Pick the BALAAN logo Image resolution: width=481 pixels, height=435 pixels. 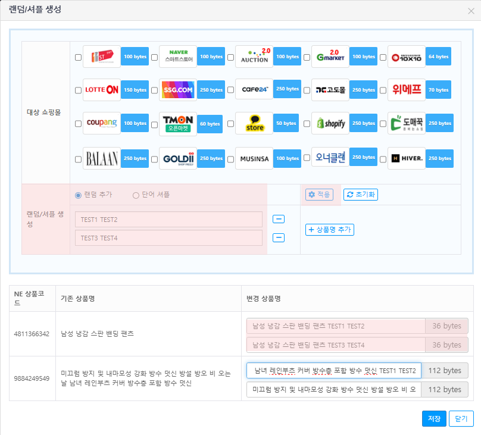click(x=102, y=158)
